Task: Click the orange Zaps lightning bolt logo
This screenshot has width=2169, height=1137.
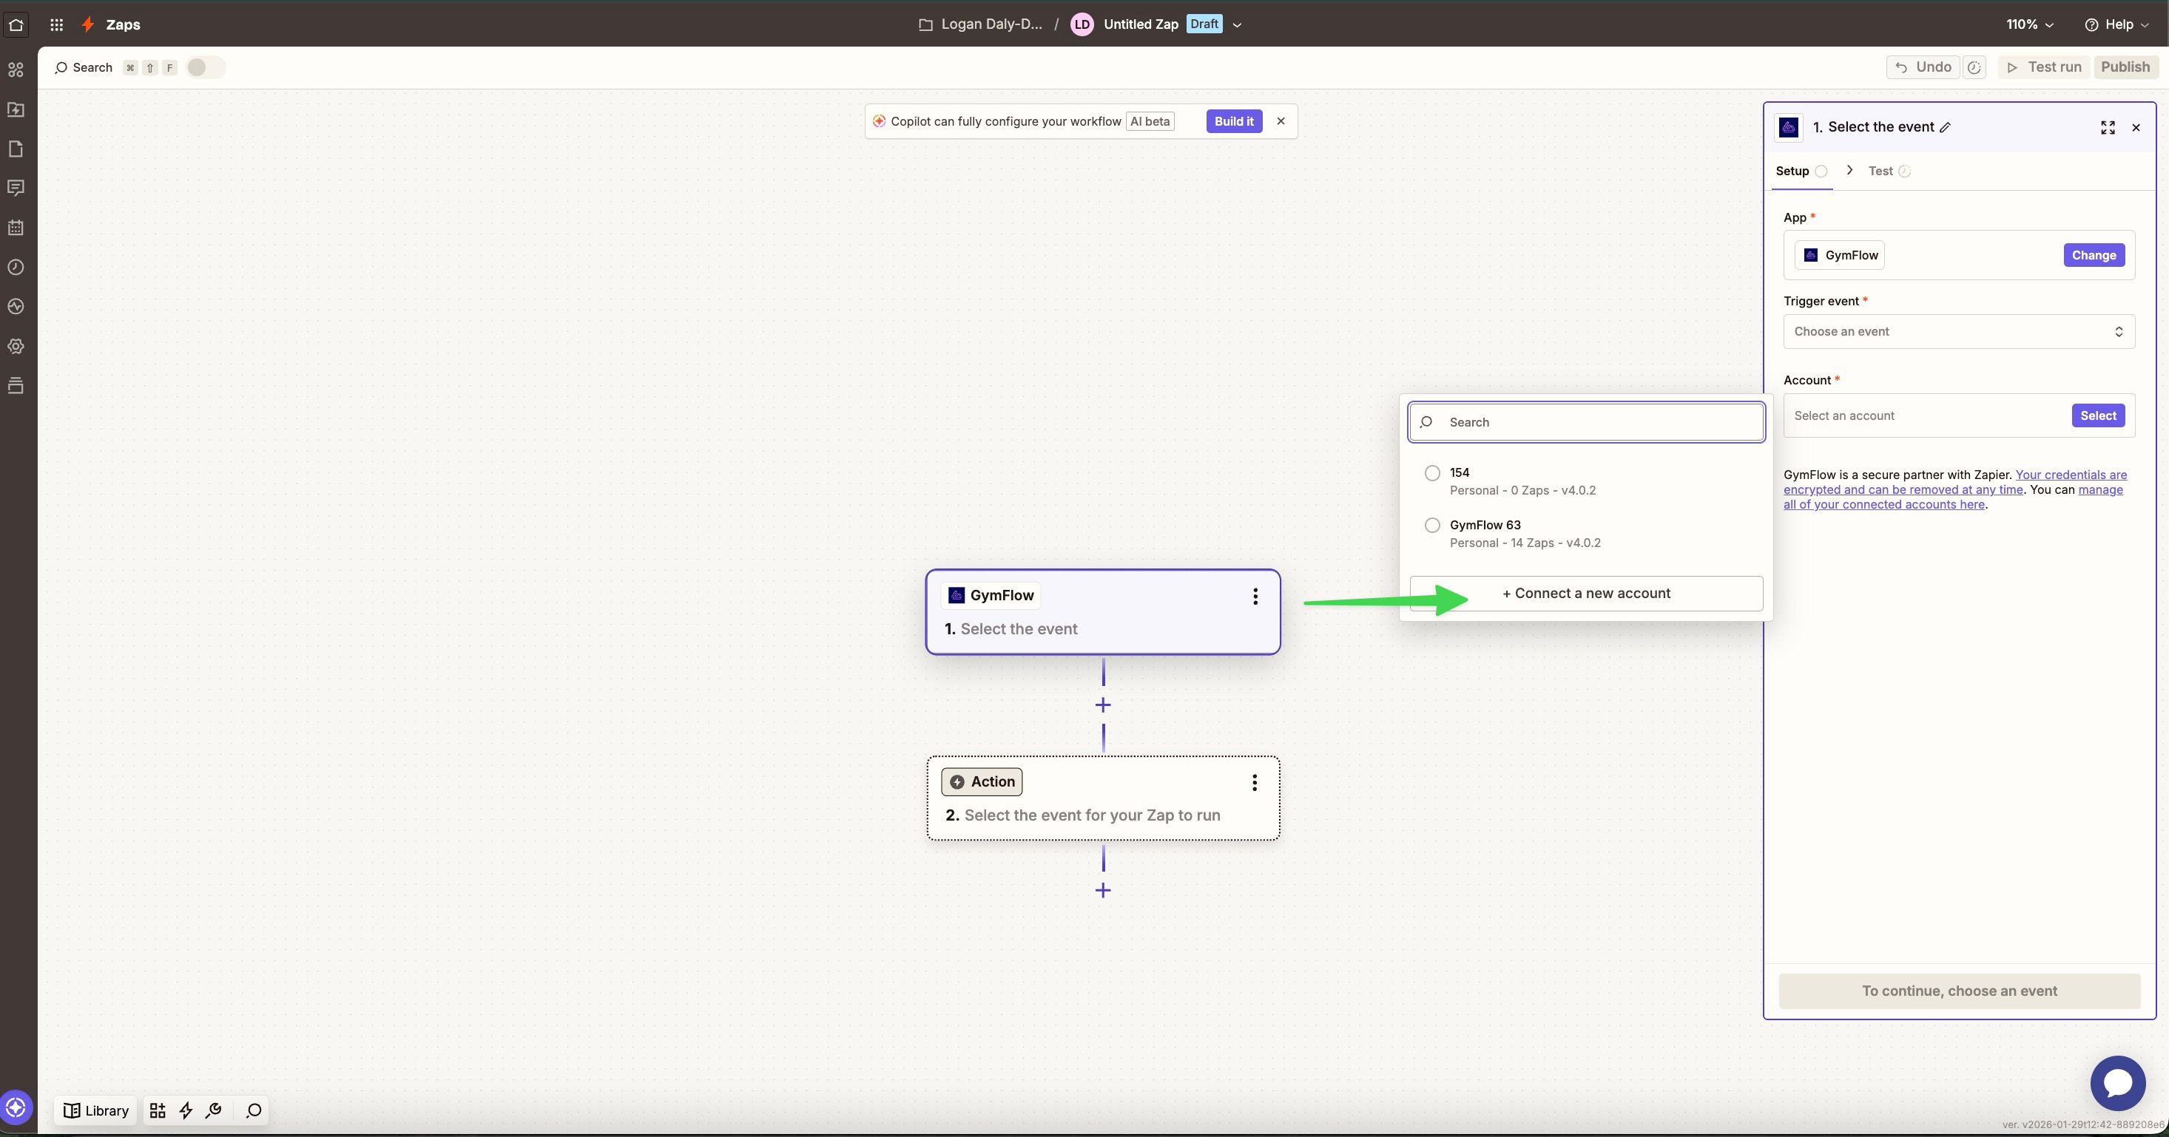Action: click(x=87, y=24)
